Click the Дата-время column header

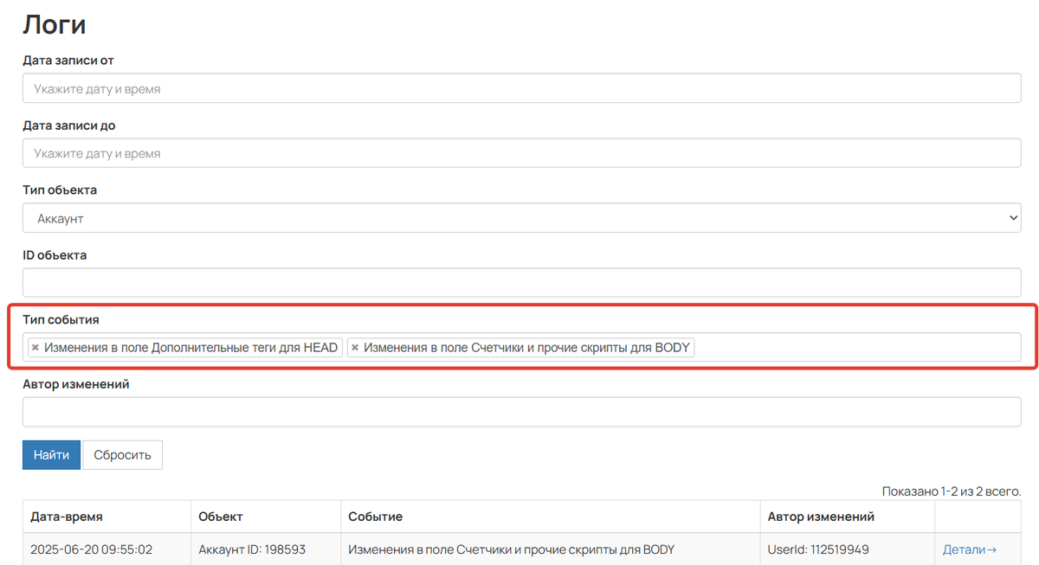click(x=67, y=517)
